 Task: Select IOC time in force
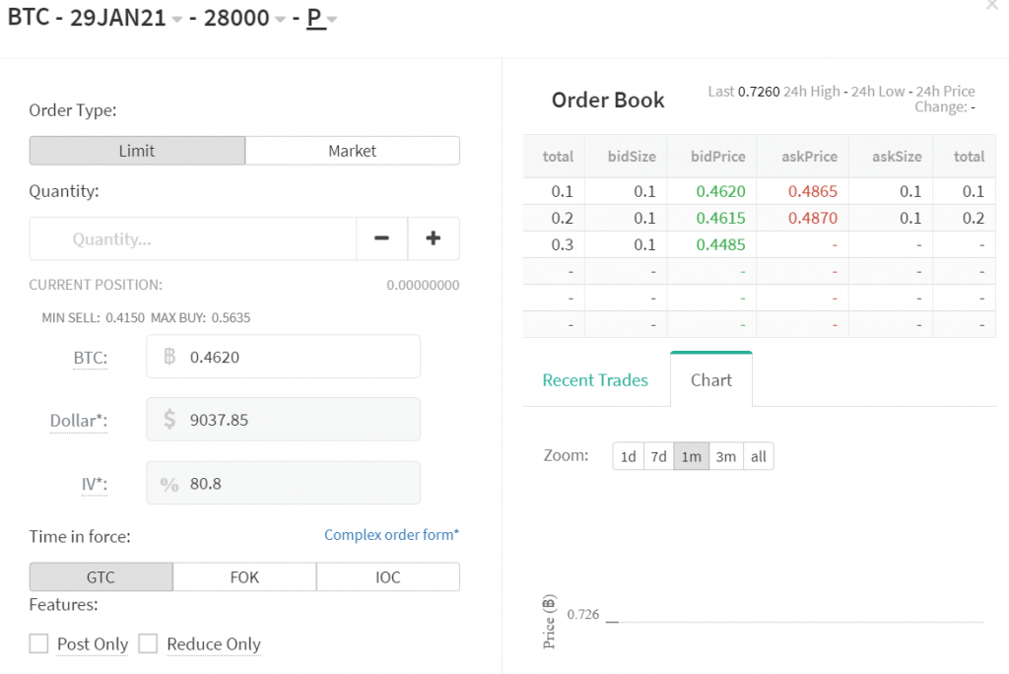pos(388,576)
